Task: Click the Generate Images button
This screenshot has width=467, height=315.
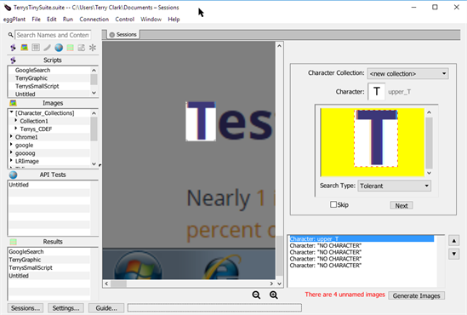Action: point(416,295)
